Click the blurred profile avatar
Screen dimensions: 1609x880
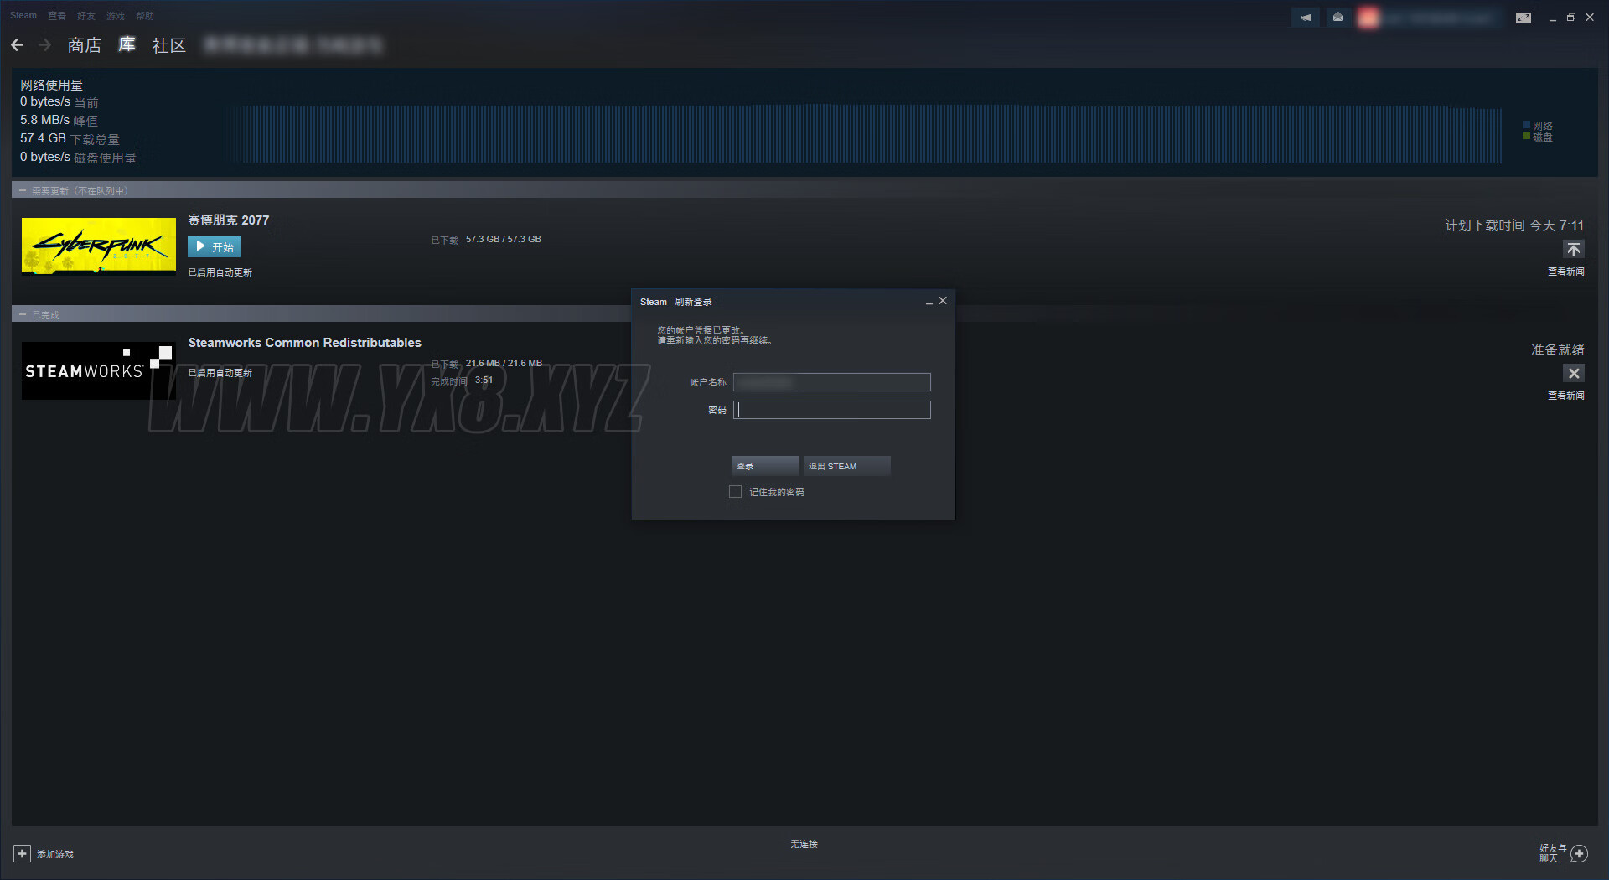[1368, 18]
